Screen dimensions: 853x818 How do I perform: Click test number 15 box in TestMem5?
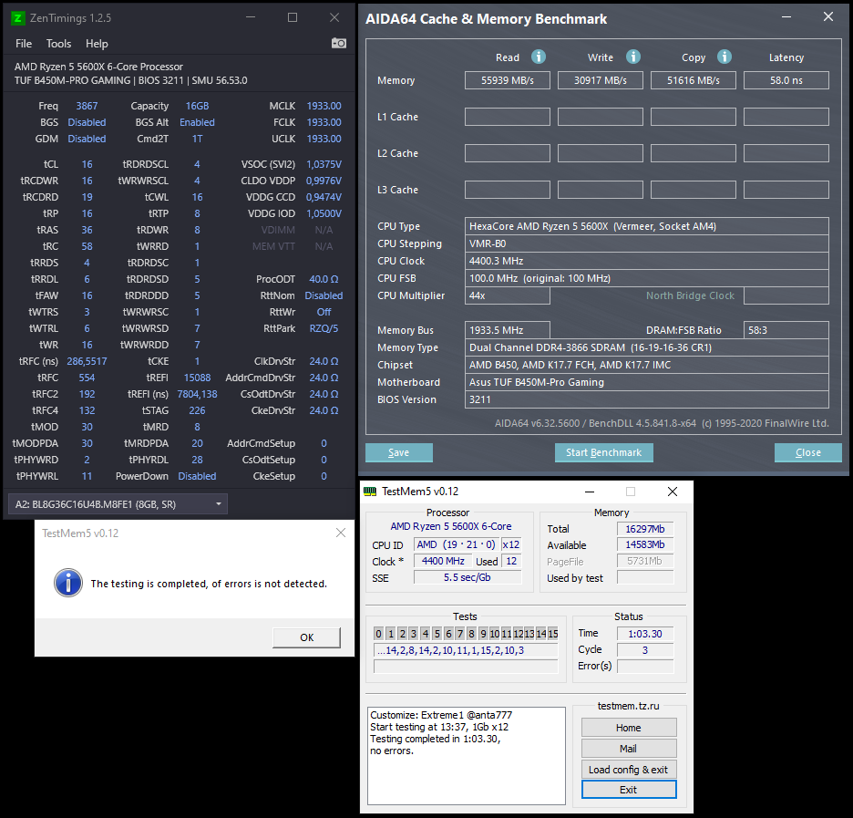(x=552, y=634)
